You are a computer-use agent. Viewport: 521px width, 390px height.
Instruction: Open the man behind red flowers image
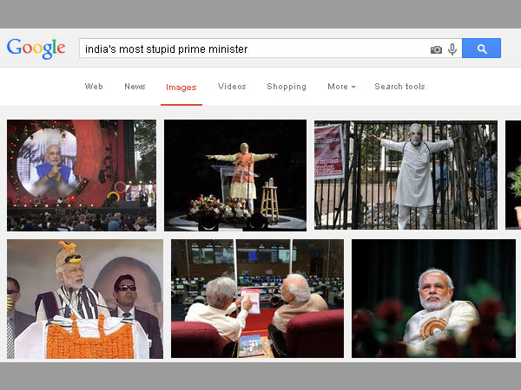click(x=433, y=299)
